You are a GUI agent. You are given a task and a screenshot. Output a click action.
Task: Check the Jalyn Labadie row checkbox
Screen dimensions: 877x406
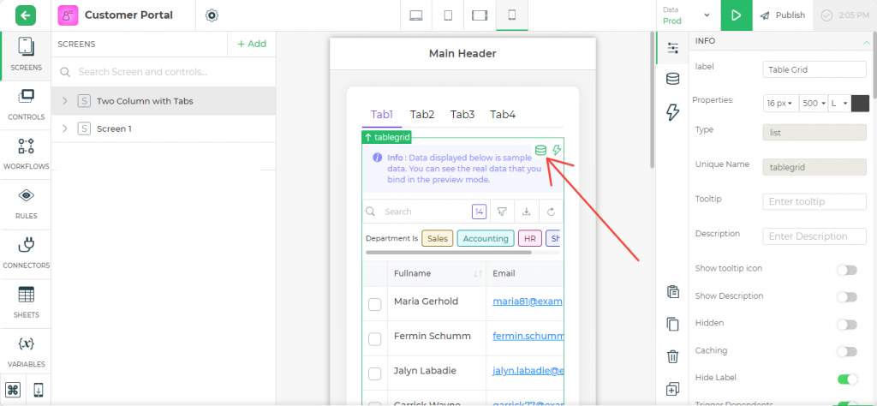point(375,373)
